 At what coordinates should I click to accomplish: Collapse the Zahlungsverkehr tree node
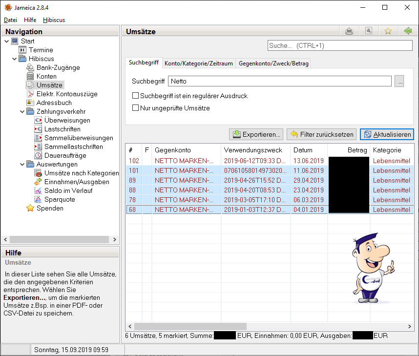click(x=22, y=111)
